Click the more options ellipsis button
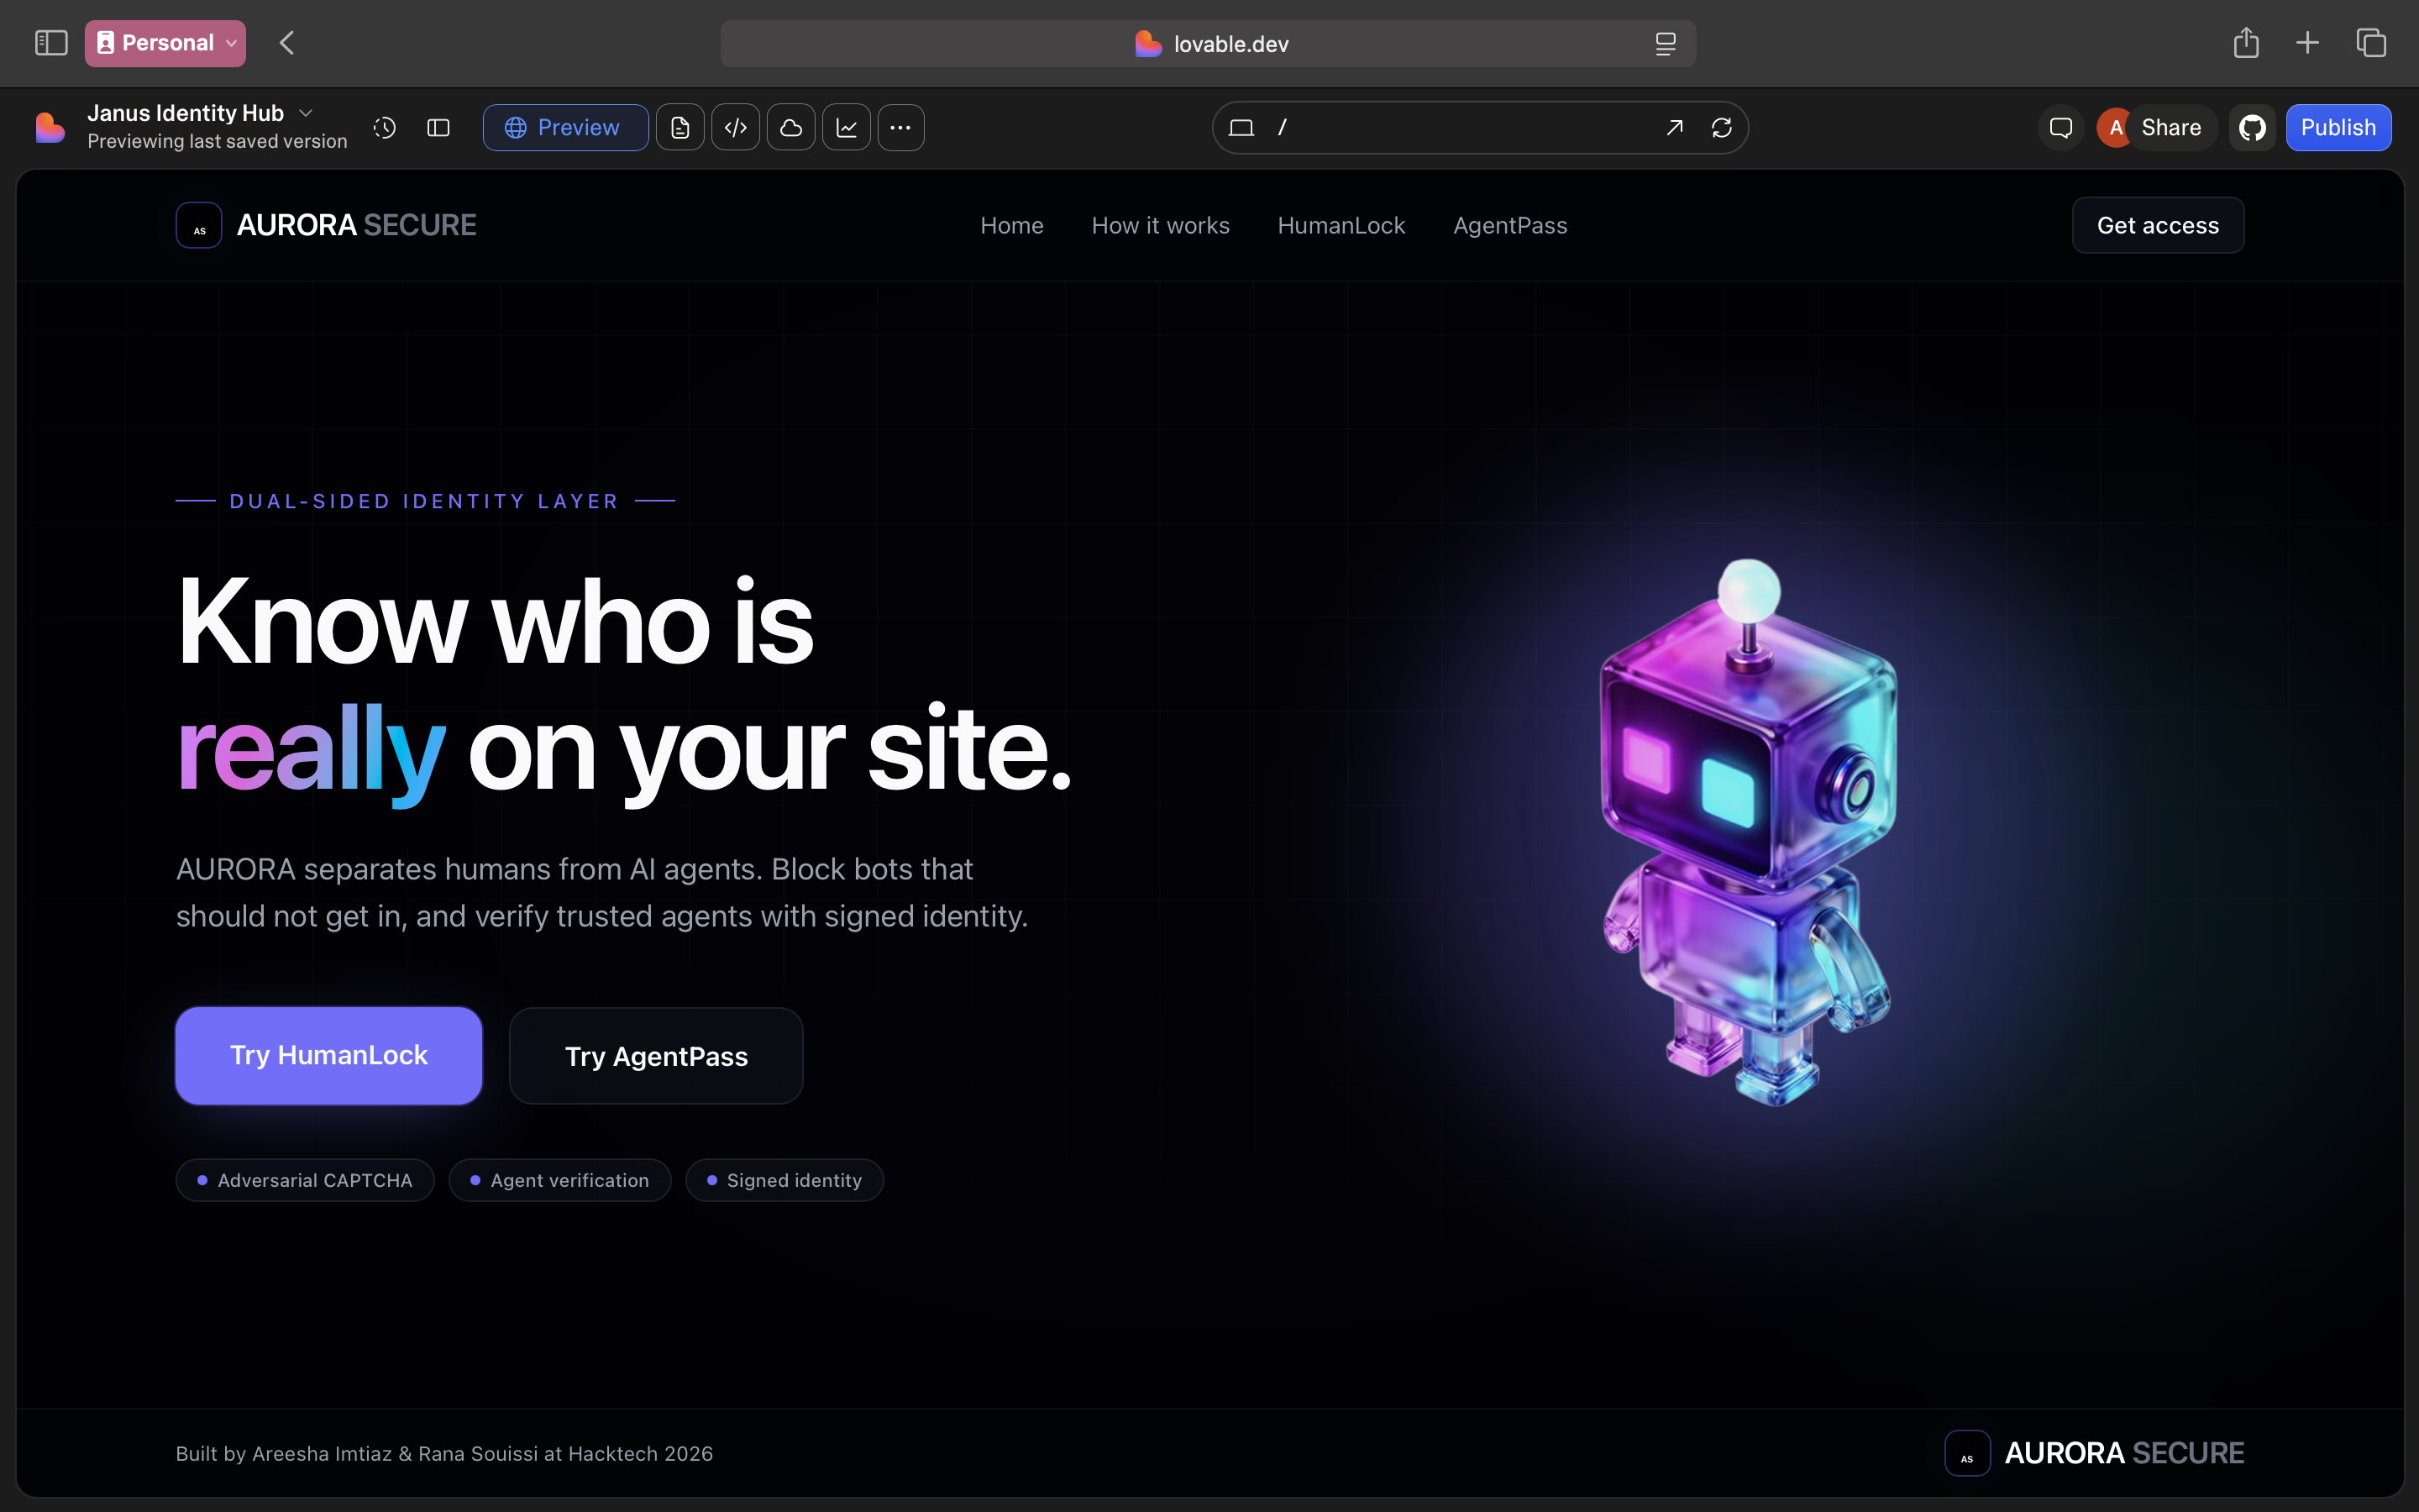The width and height of the screenshot is (2419, 1512). (x=900, y=128)
